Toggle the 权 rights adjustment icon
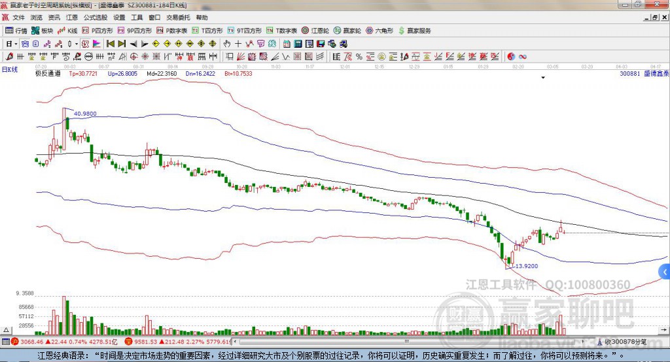 coord(85,44)
